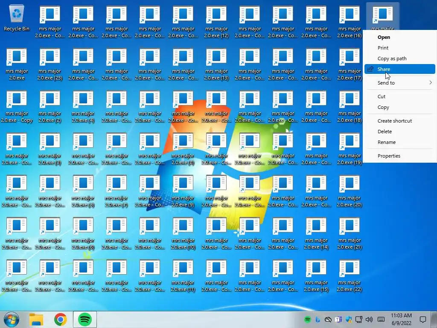Click the Spotify tray icon
437x328 pixels.
[307, 319]
